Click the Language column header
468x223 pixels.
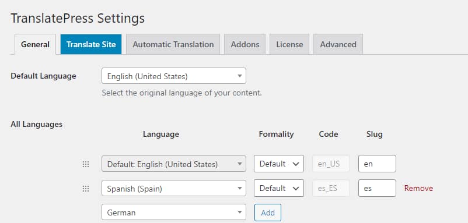pyautogui.click(x=161, y=134)
